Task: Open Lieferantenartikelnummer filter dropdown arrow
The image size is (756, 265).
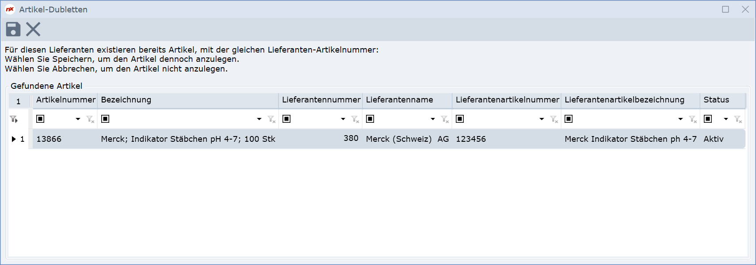Action: tap(542, 119)
